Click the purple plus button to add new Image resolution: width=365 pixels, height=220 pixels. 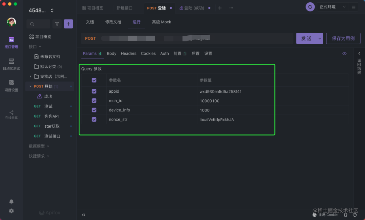pos(68,24)
